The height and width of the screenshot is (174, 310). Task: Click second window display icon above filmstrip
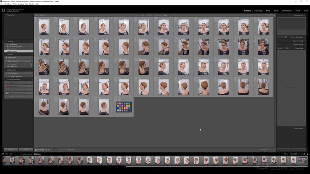click(x=6, y=154)
